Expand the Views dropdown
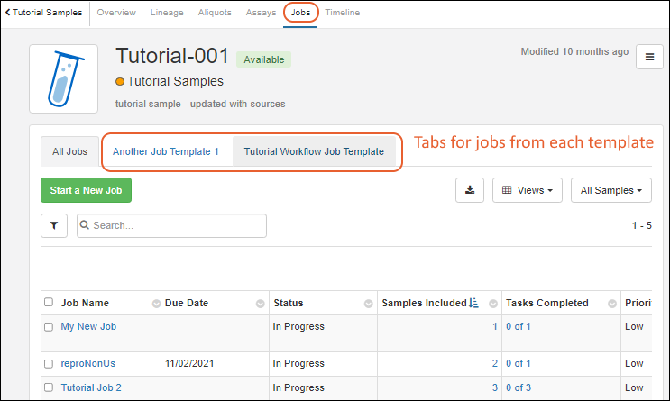Image resolution: width=670 pixels, height=401 pixels. [528, 190]
